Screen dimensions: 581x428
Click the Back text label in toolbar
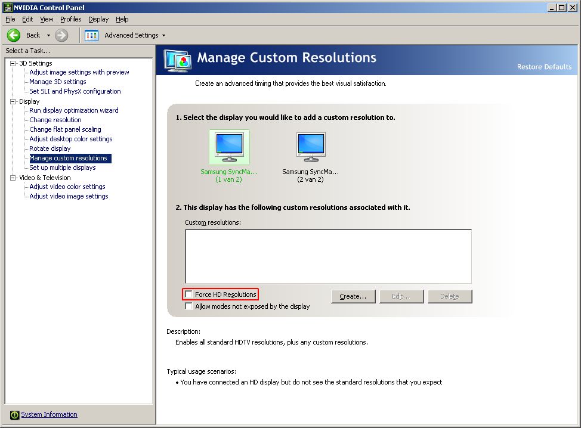[x=33, y=35]
